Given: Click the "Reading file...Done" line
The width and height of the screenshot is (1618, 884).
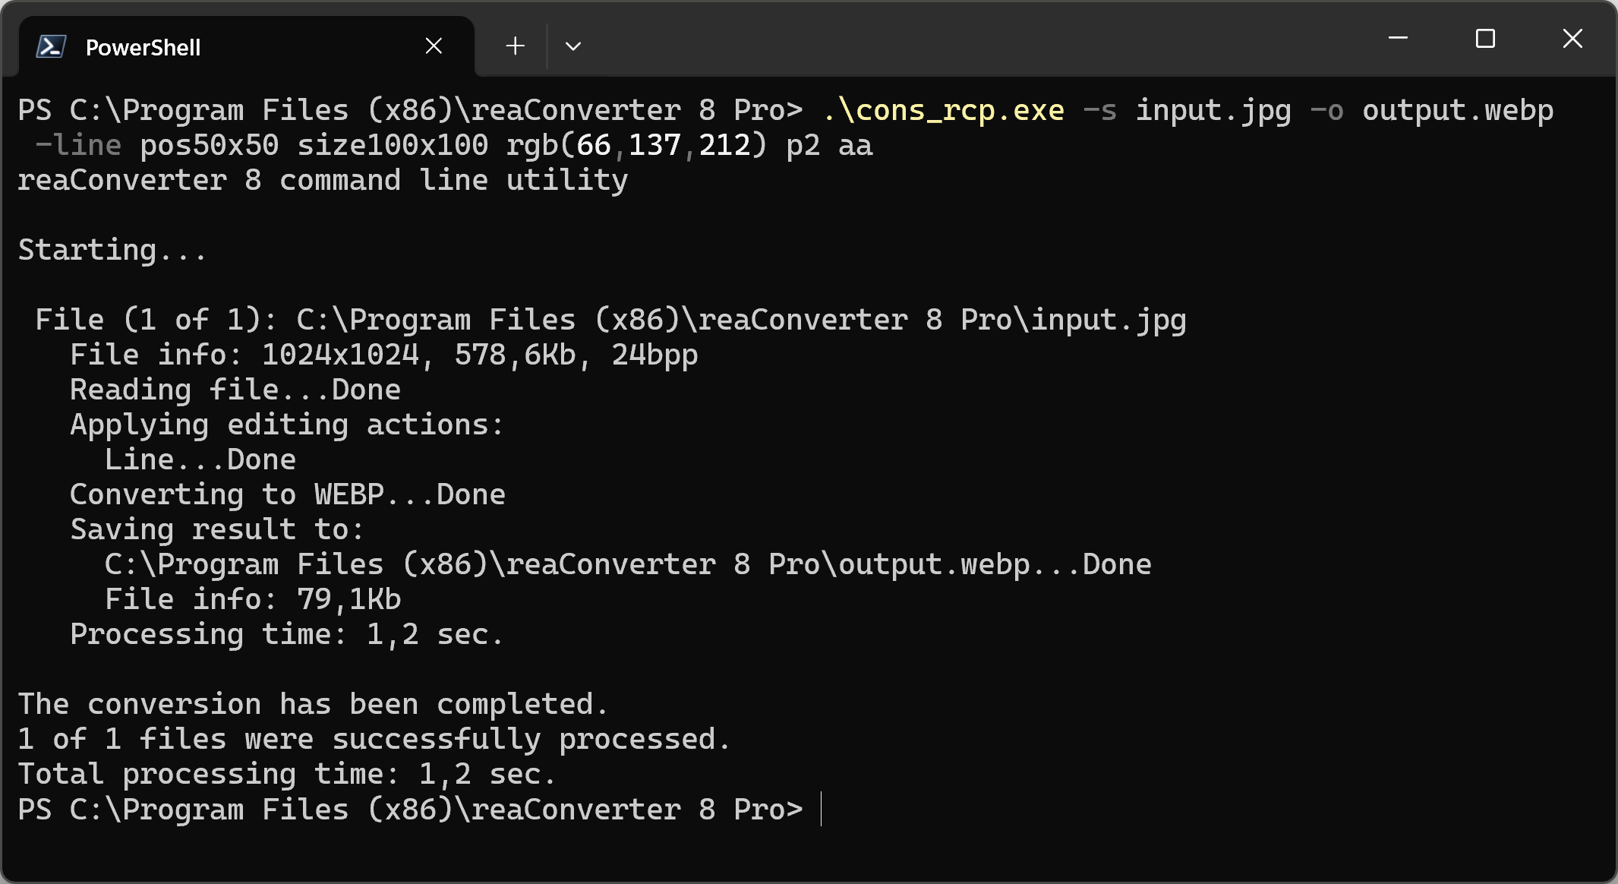Looking at the screenshot, I should [235, 390].
